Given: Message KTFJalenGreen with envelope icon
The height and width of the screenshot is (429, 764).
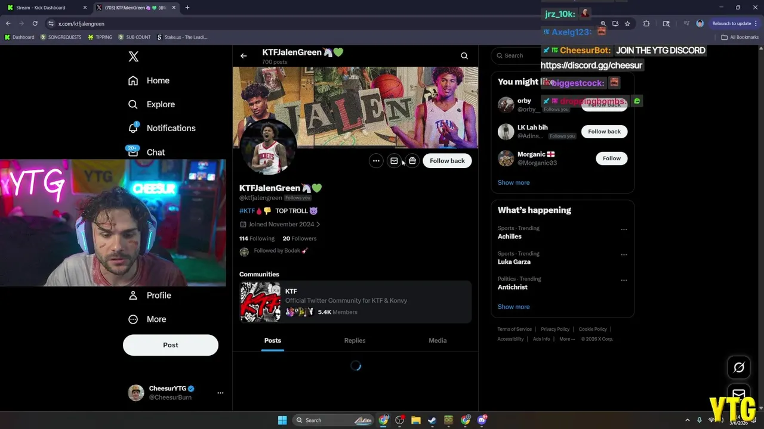Looking at the screenshot, I should coord(394,161).
